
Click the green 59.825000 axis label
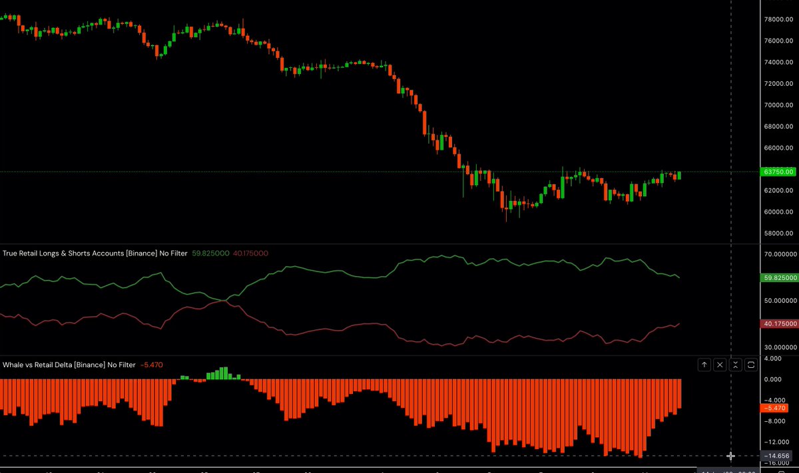click(x=778, y=277)
